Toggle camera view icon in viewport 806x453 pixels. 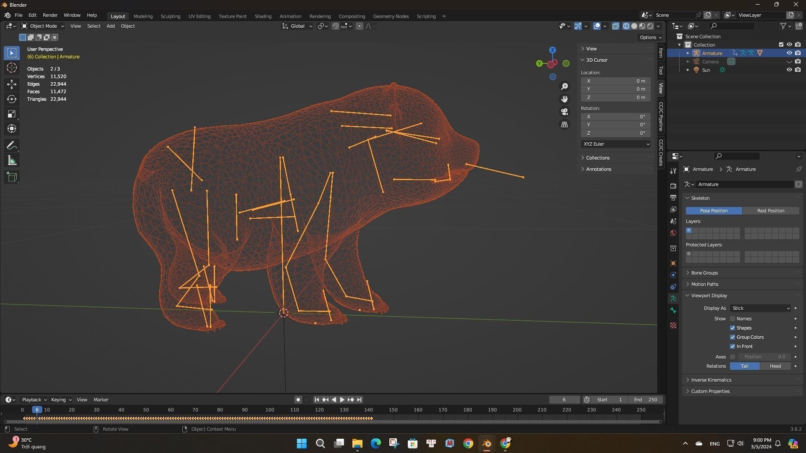564,112
